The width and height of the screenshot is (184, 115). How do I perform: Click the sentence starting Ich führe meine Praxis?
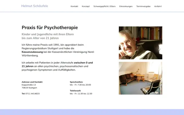pyautogui.click(x=58, y=50)
